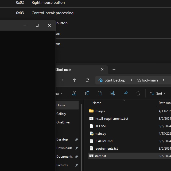Click the Start backup breadcrumb
Image resolution: width=171 pixels, height=171 pixels.
(115, 80)
